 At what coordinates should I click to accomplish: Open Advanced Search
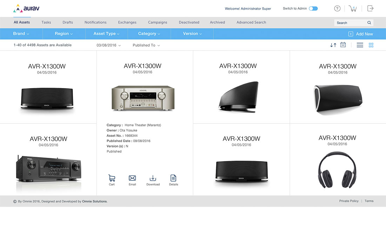coord(251,22)
